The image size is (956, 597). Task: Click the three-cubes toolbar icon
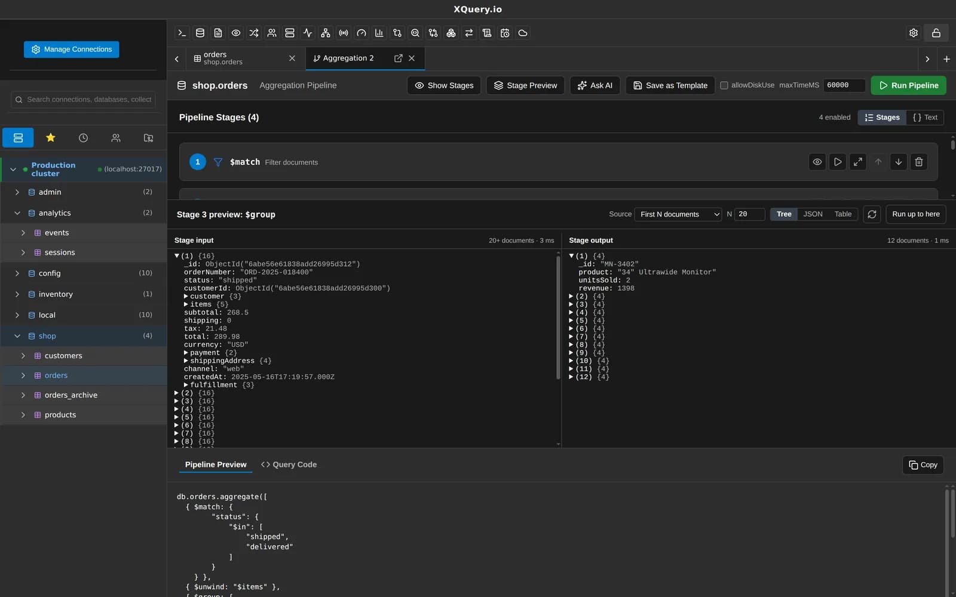[x=451, y=33]
